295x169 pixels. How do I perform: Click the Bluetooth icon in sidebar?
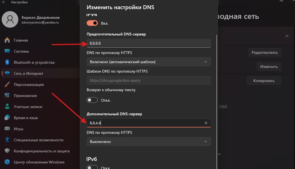click(x=7, y=62)
